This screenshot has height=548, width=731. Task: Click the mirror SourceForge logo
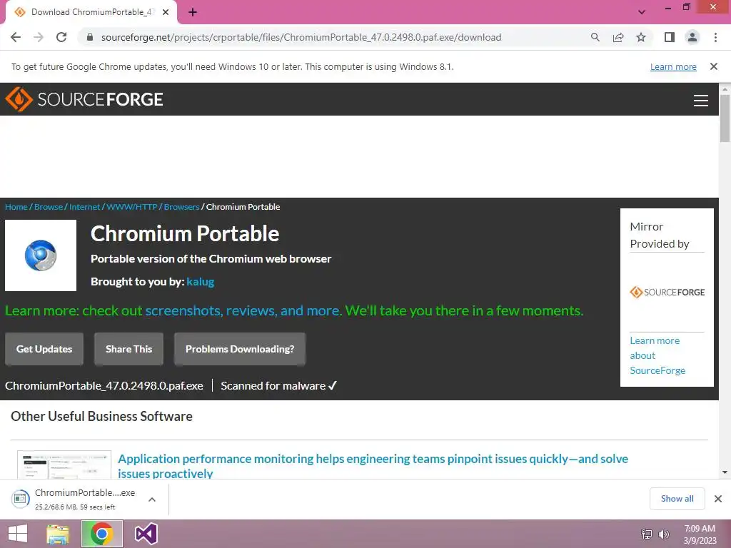667,292
